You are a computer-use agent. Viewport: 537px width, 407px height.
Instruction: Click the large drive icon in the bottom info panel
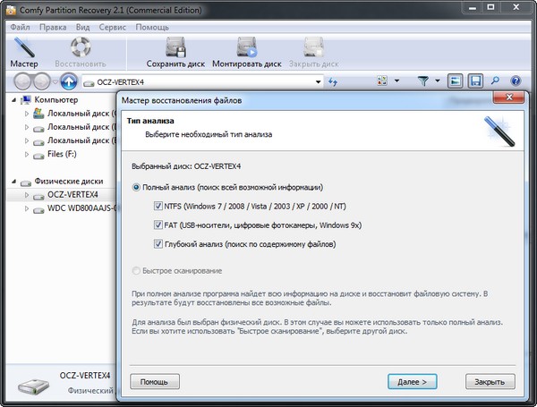[x=34, y=386]
